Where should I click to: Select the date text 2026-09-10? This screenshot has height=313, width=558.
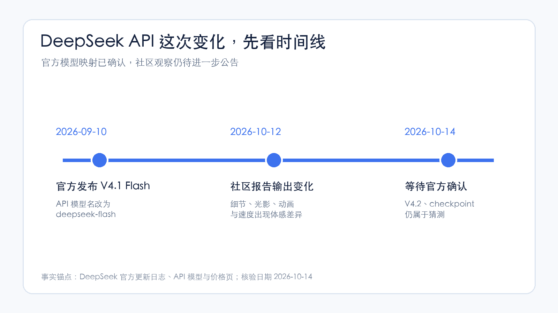point(81,132)
